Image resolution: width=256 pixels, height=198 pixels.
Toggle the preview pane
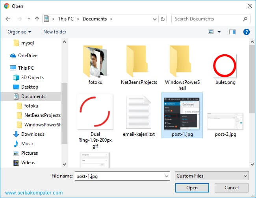pos(232,32)
